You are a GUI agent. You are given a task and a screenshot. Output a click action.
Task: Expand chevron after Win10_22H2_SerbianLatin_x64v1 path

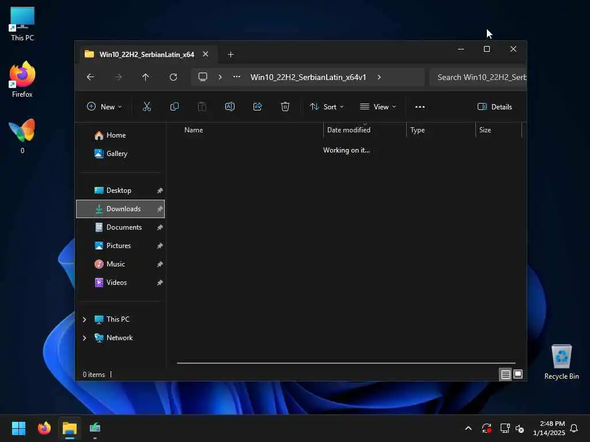tap(379, 77)
